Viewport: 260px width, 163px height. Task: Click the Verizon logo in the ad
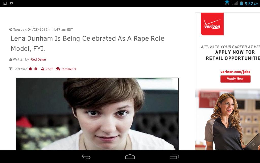[x=212, y=24]
